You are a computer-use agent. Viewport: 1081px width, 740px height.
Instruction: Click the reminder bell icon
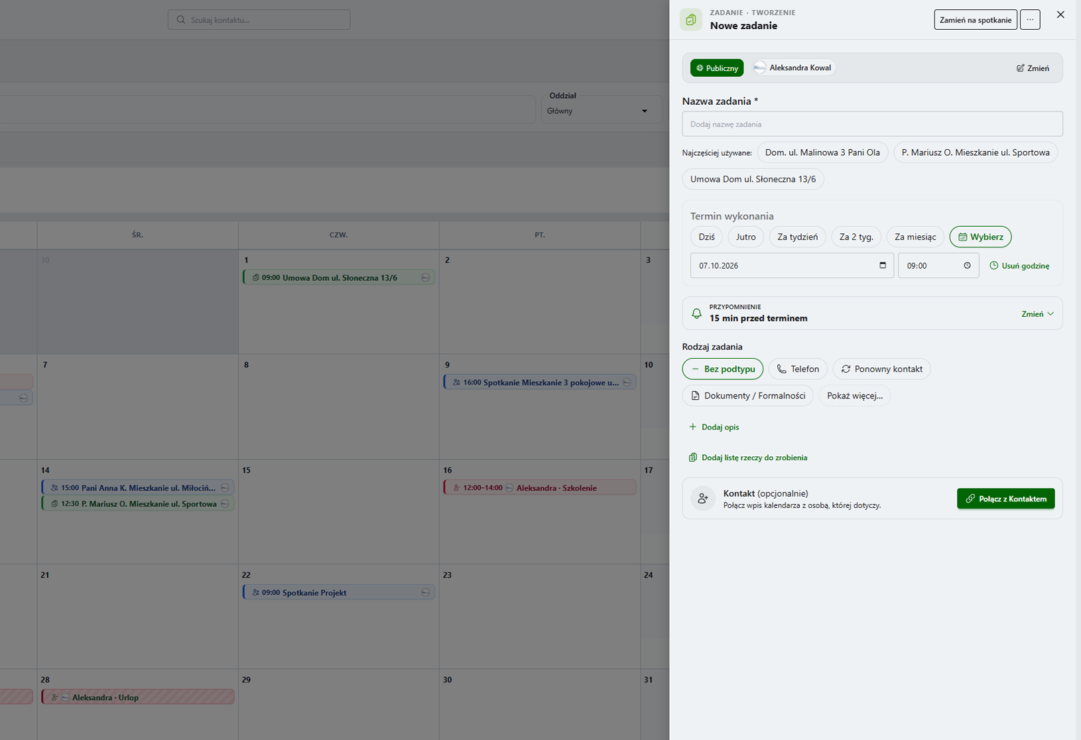pyautogui.click(x=696, y=314)
